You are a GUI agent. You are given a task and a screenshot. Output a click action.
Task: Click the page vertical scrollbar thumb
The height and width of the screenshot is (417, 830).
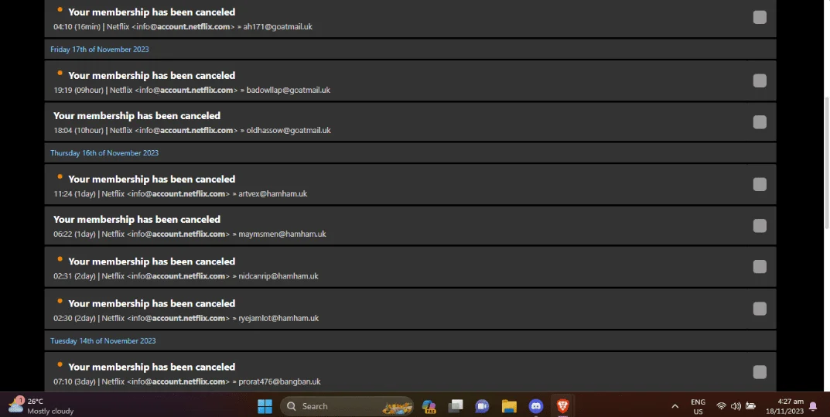826,162
